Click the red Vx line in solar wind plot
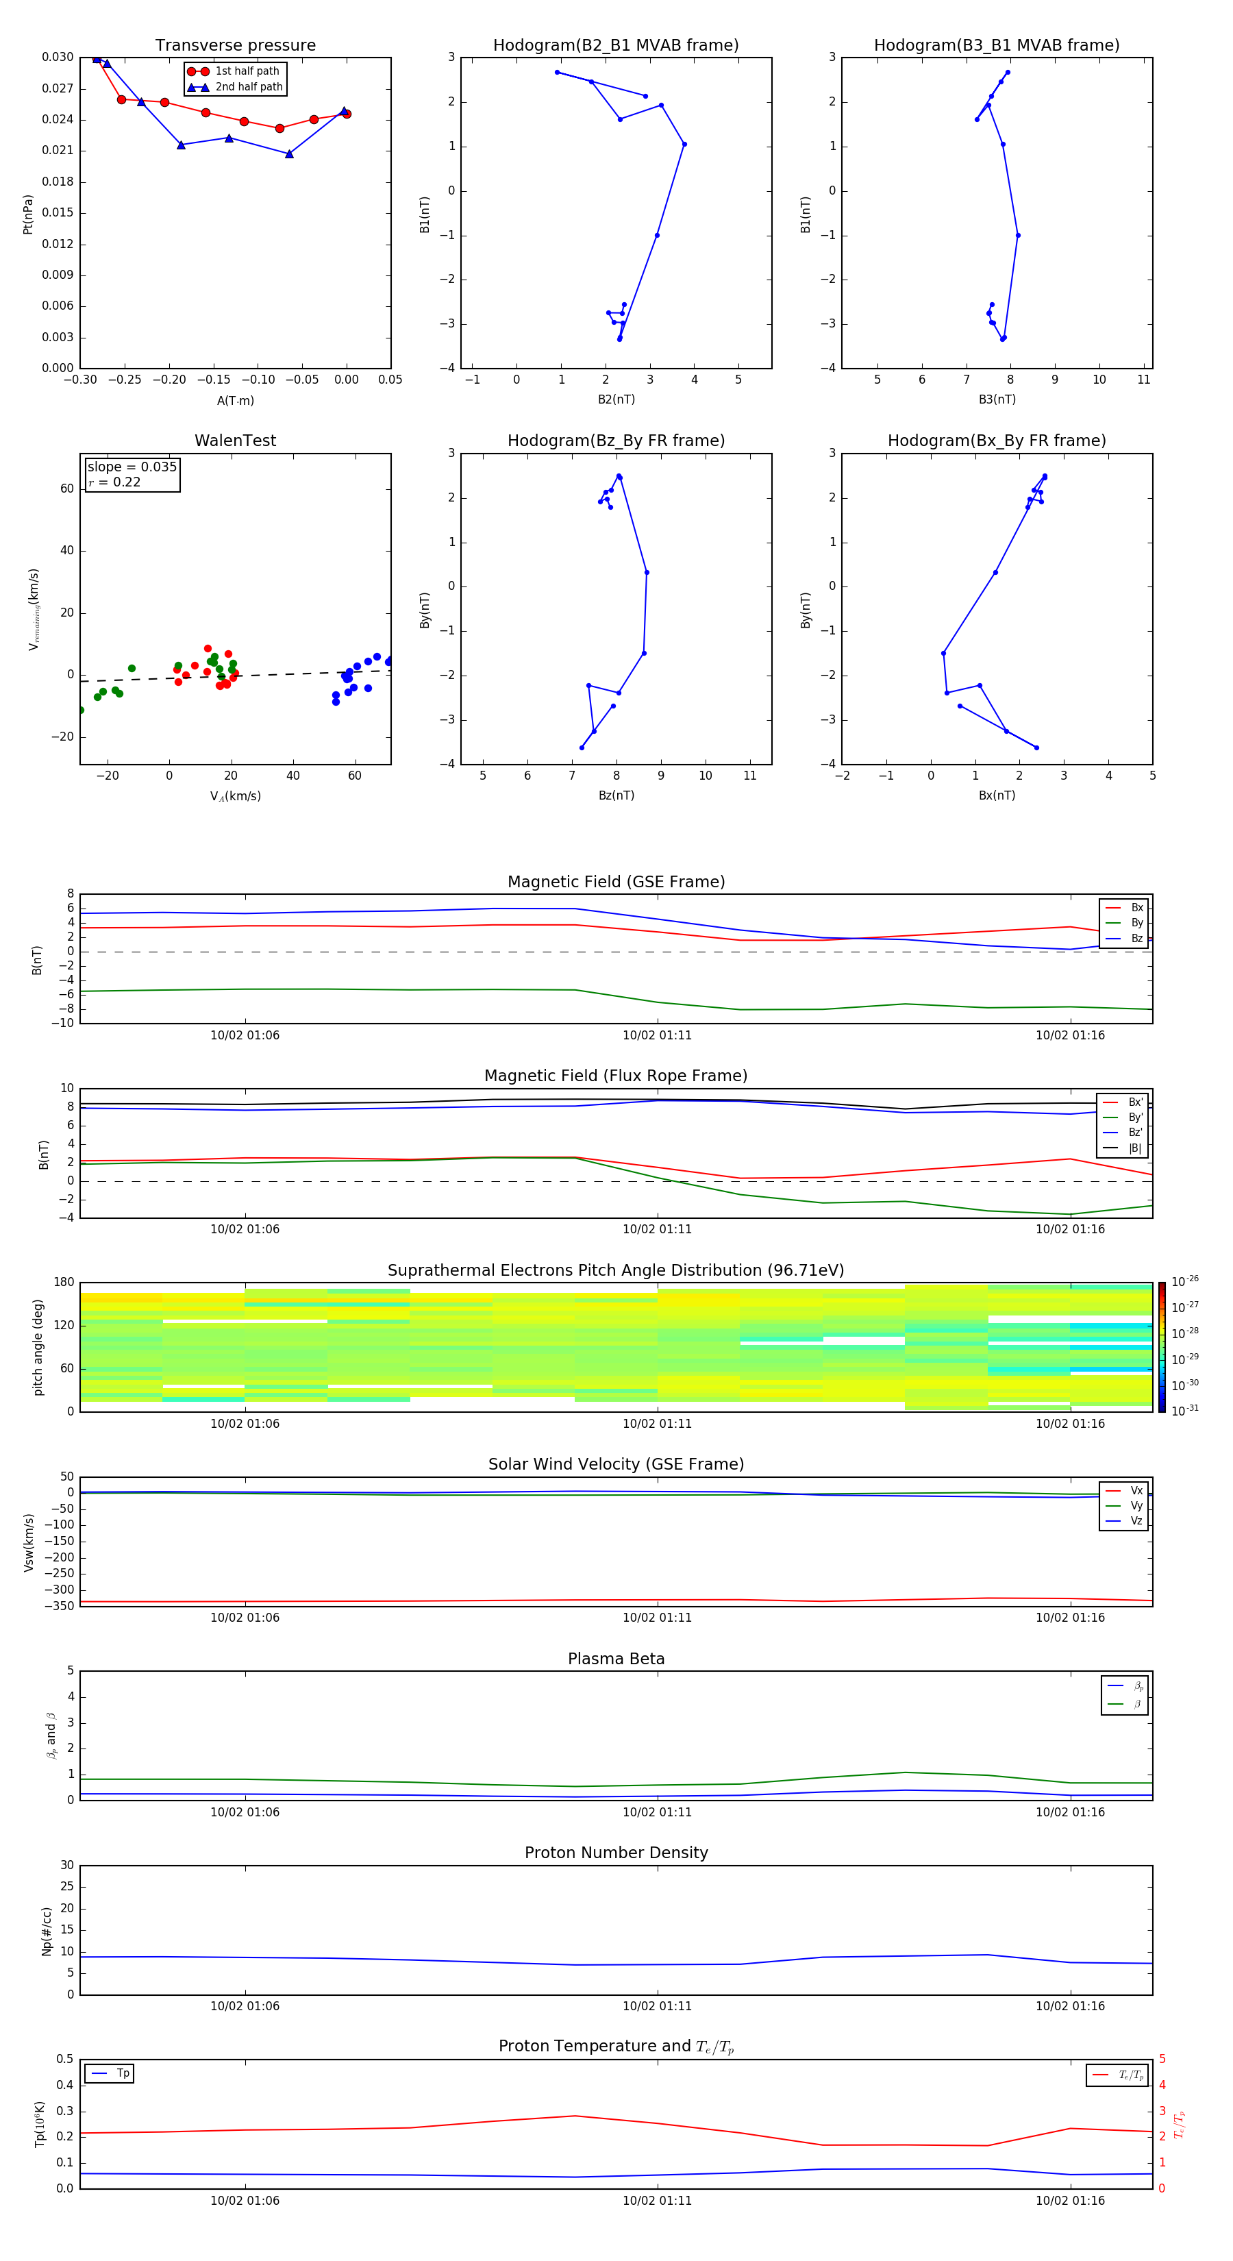Screen dimensions: 1233x2261 pyautogui.click(x=616, y=1600)
